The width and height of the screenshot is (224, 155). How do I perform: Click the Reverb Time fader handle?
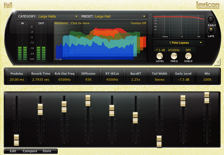coord(40,109)
